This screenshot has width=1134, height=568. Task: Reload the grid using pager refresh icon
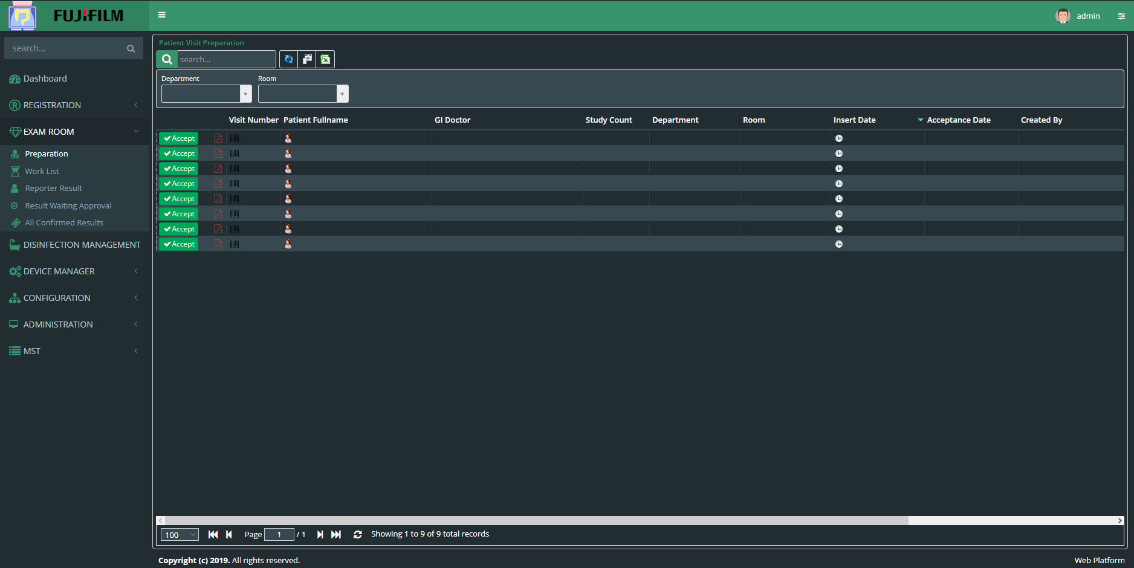pyautogui.click(x=358, y=535)
